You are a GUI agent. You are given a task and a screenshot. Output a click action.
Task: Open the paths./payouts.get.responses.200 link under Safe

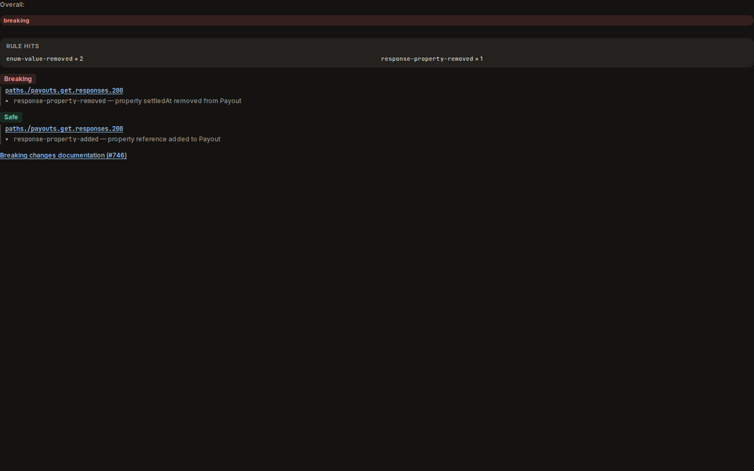click(x=64, y=129)
